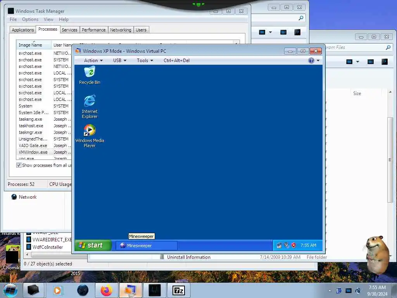Toggle preview pane in Program Files window
This screenshot has height=298, width=397.
coord(370,62)
